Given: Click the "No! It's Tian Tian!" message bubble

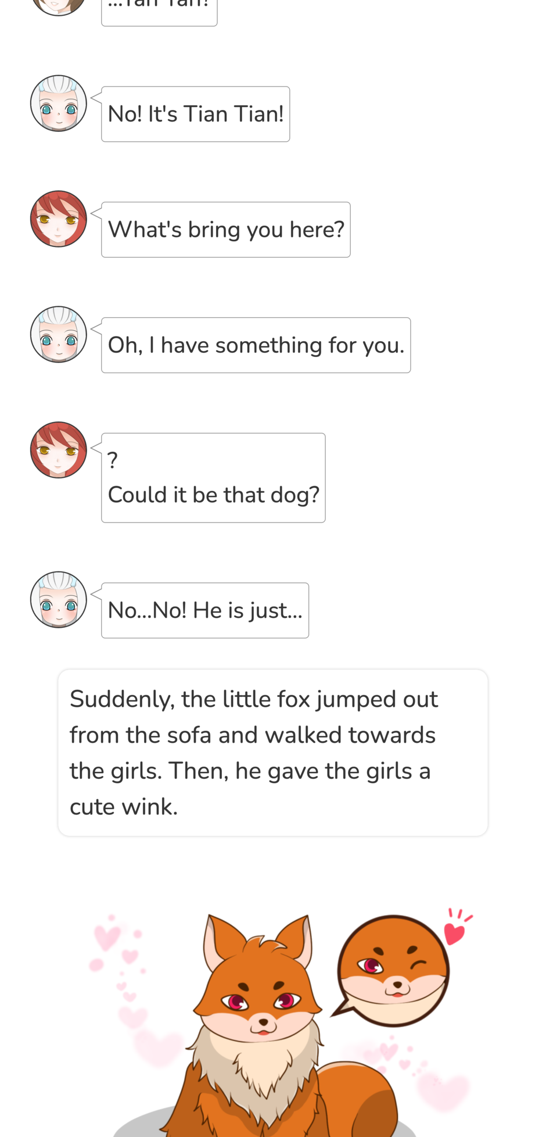Looking at the screenshot, I should 196,115.
